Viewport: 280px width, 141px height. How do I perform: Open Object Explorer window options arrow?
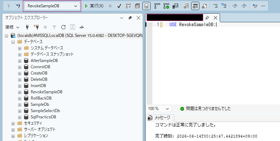[x=122, y=18]
